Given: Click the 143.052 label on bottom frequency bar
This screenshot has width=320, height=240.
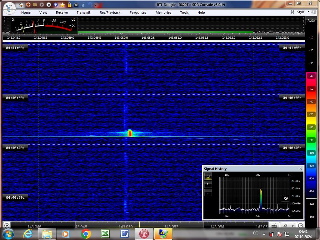Looking at the screenshot, I should pyautogui.click(x=171, y=226).
